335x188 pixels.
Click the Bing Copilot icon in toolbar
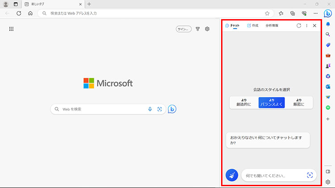pyautogui.click(x=328, y=13)
